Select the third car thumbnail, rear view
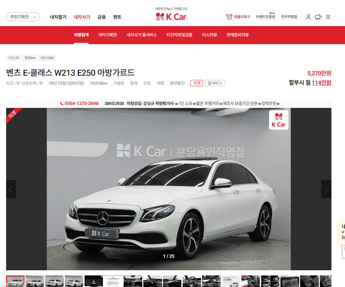Screen dimensions: 345x287 (x=54, y=281)
